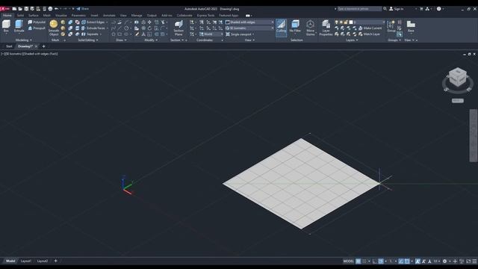Screen dimensions: 478x269
Task: Click Share in the title bar
Action: click(83, 9)
